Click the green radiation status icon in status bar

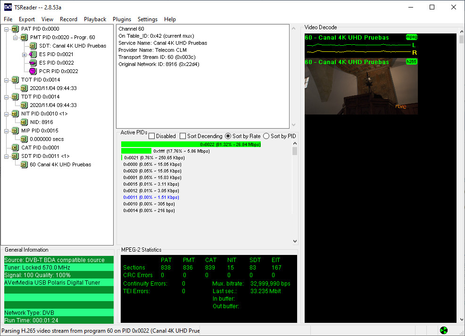[x=444, y=330]
